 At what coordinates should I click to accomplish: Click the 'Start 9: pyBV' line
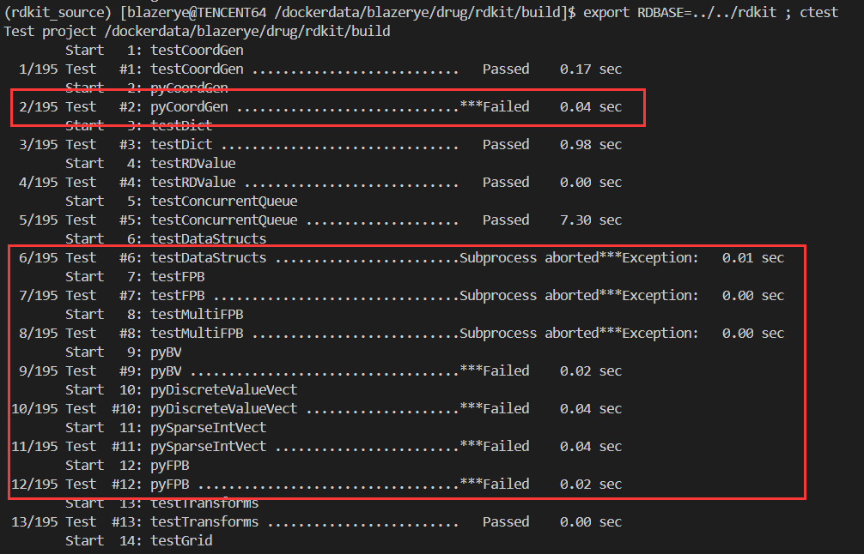(x=124, y=352)
